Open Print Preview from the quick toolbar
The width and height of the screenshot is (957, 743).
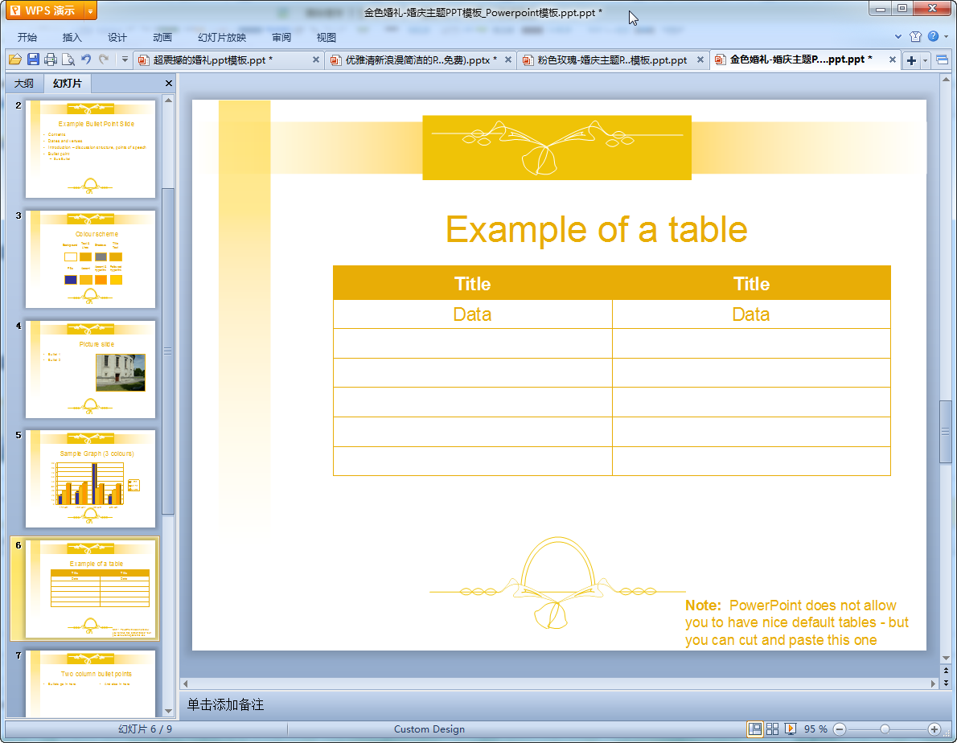pyautogui.click(x=68, y=60)
